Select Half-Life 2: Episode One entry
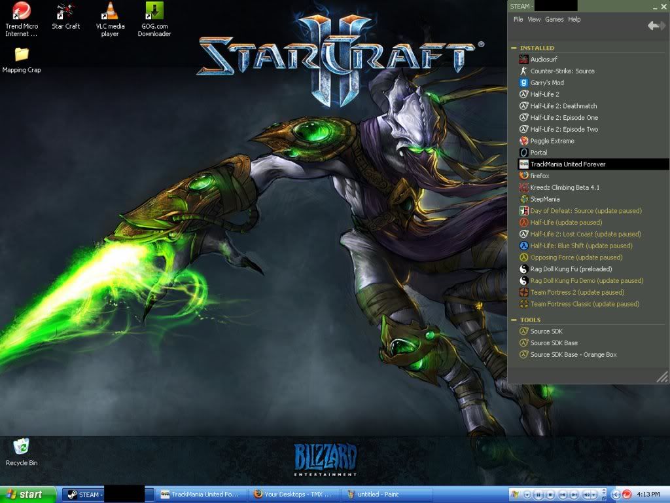670x503 pixels. click(x=559, y=118)
